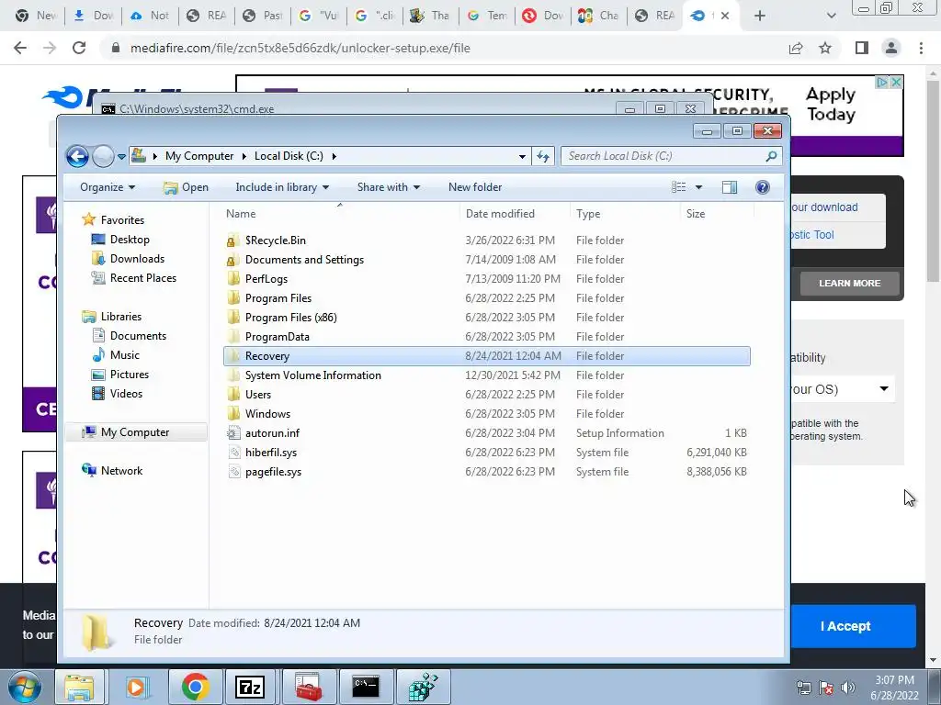Screen dimensions: 941x705
Task: Open the Organize menu
Action: tap(108, 187)
